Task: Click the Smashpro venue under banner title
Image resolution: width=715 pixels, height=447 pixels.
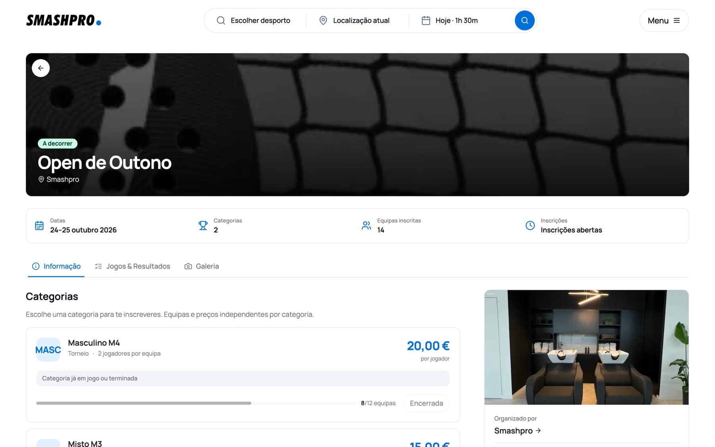Action: (63, 179)
